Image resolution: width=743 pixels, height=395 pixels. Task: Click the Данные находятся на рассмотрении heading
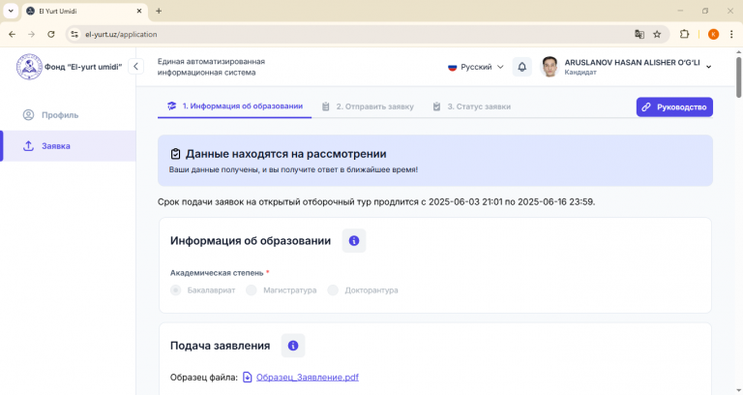coord(285,154)
